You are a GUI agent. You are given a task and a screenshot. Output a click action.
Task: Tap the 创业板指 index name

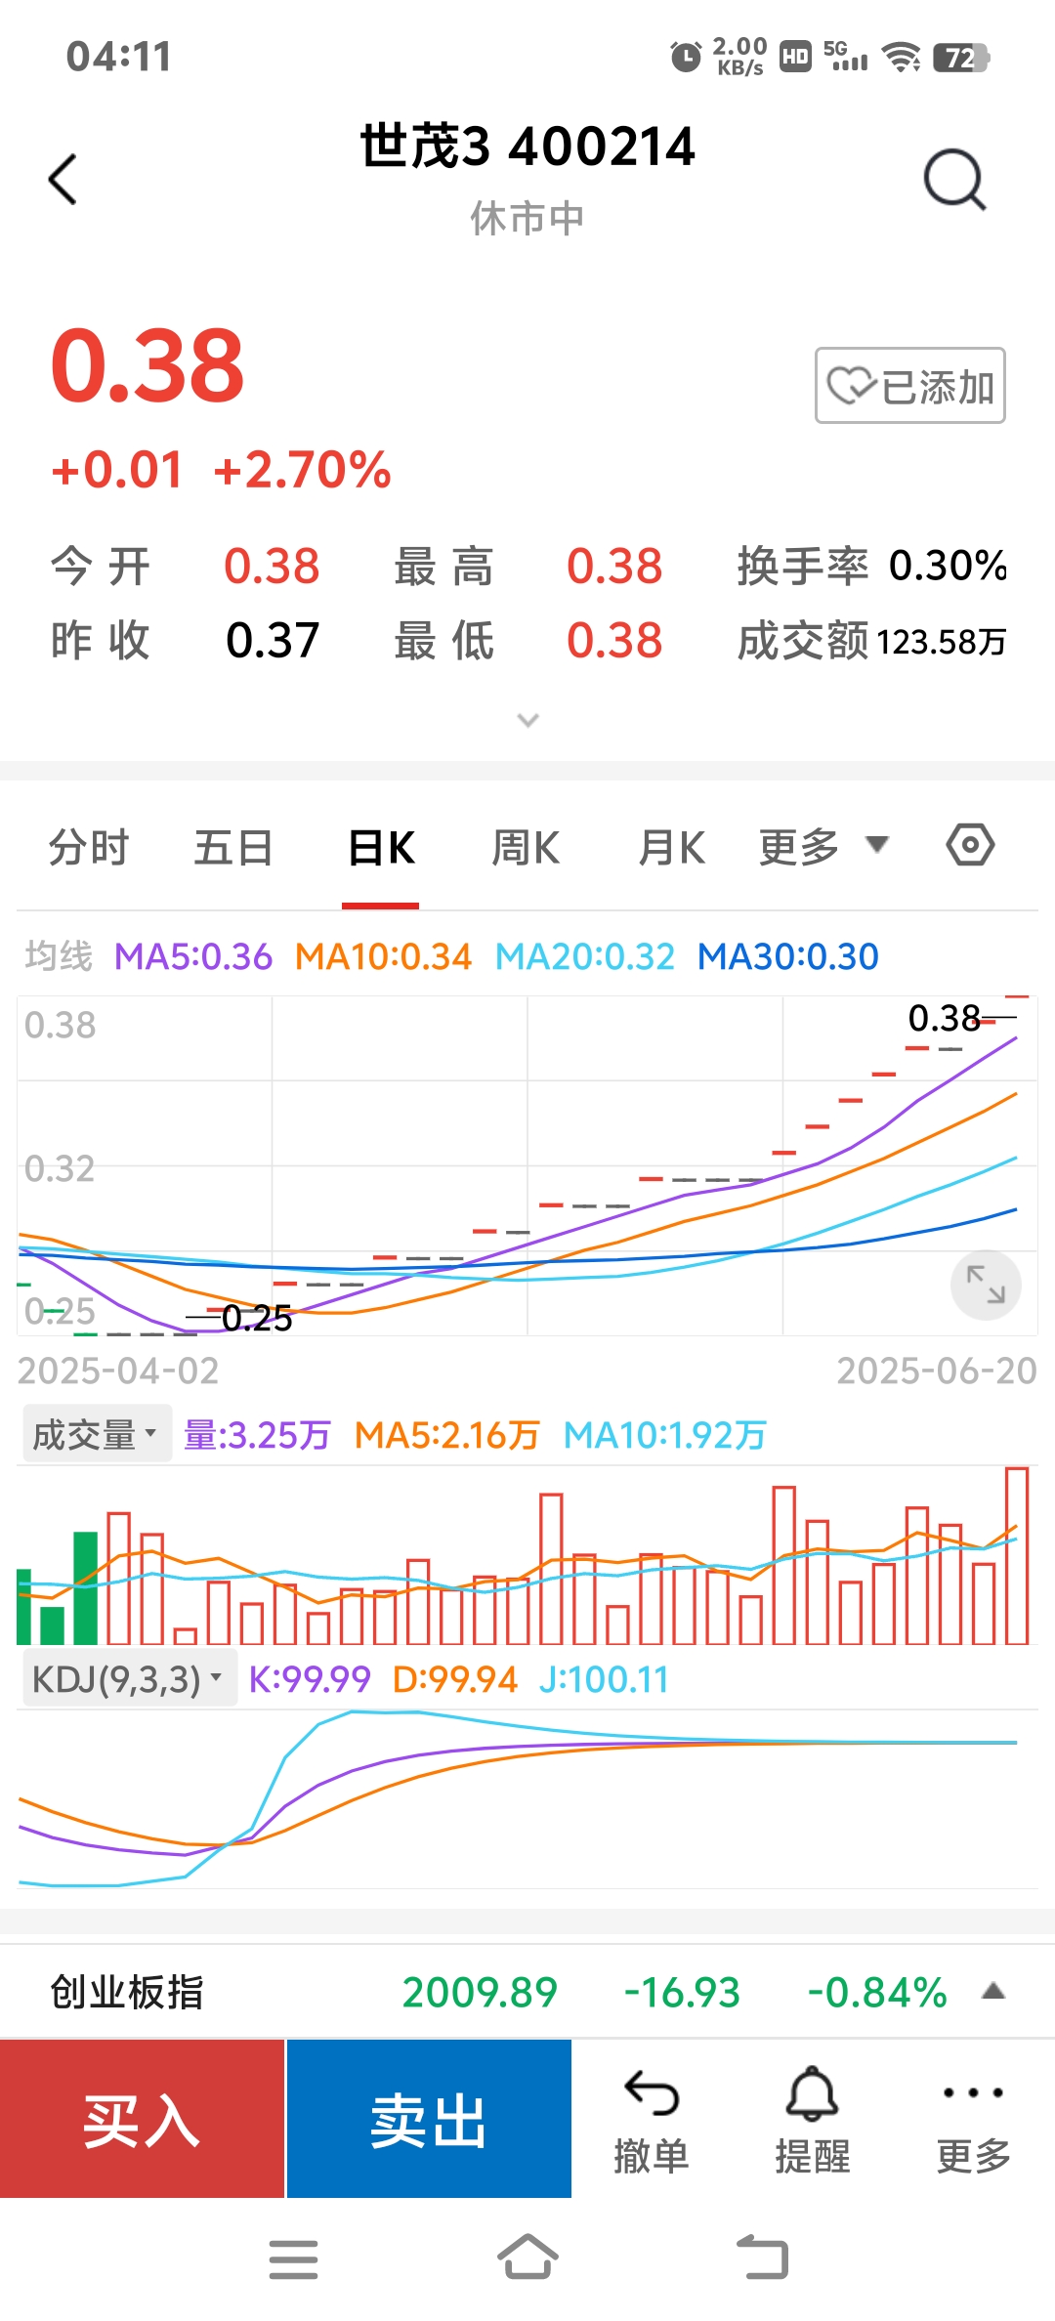[x=127, y=1992]
